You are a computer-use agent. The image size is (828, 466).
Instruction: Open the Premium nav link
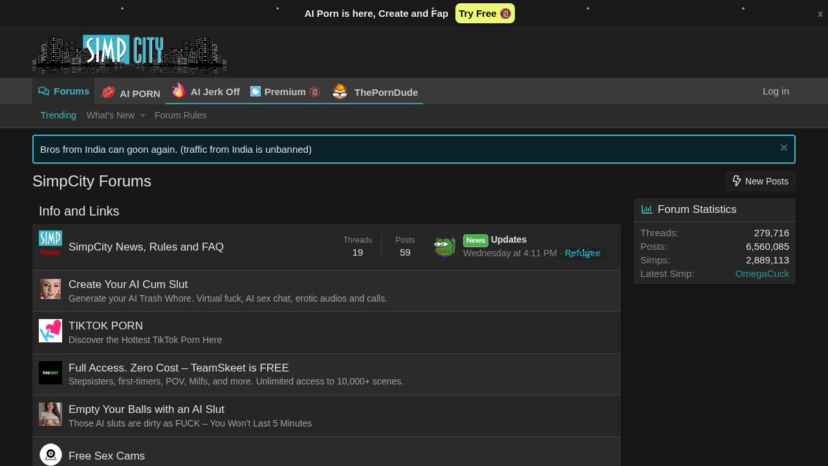coord(285,91)
